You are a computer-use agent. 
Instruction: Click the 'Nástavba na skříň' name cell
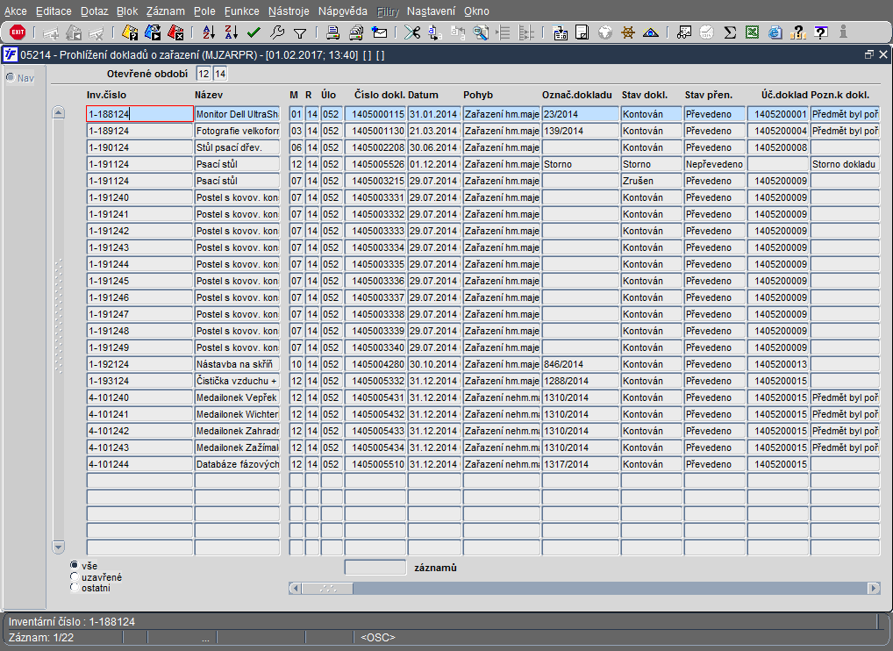coord(237,364)
